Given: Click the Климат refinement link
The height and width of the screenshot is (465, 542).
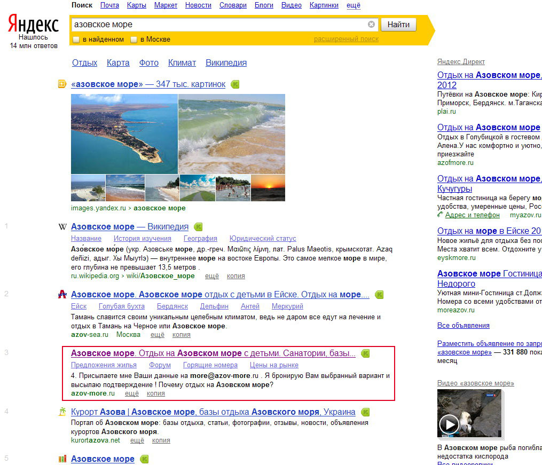Looking at the screenshot, I should pos(182,63).
